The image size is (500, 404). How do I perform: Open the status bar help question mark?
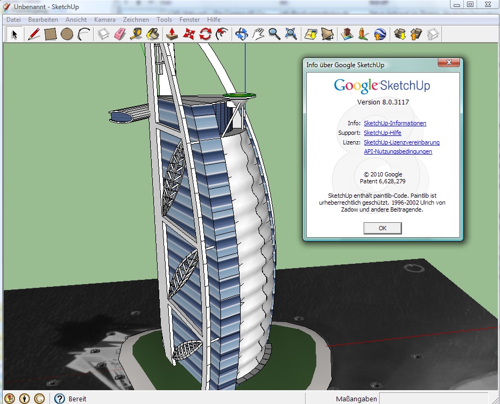tap(59, 398)
